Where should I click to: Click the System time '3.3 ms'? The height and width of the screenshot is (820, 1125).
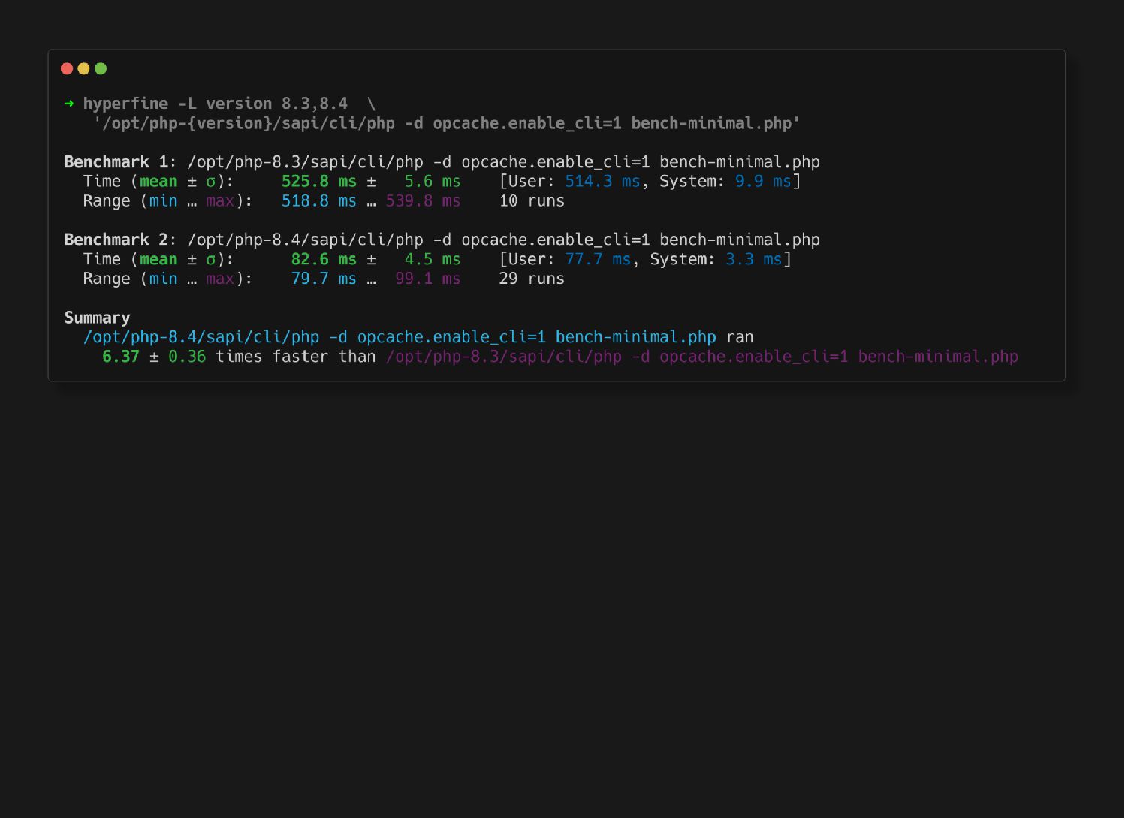pos(754,259)
